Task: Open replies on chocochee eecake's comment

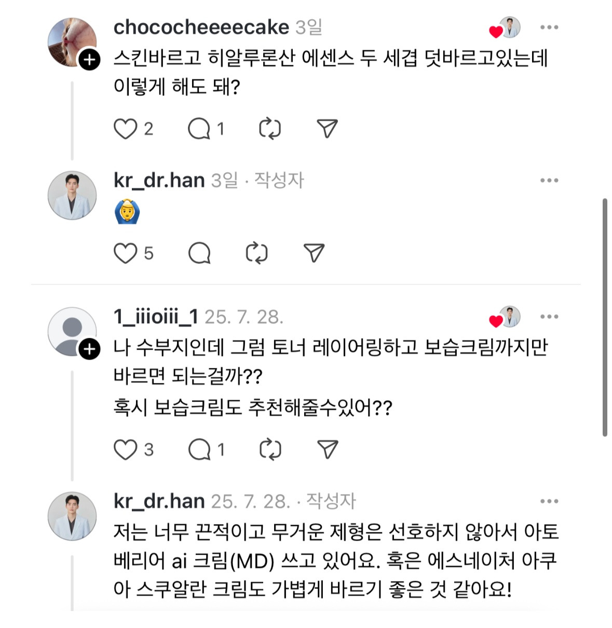Action: 199,129
